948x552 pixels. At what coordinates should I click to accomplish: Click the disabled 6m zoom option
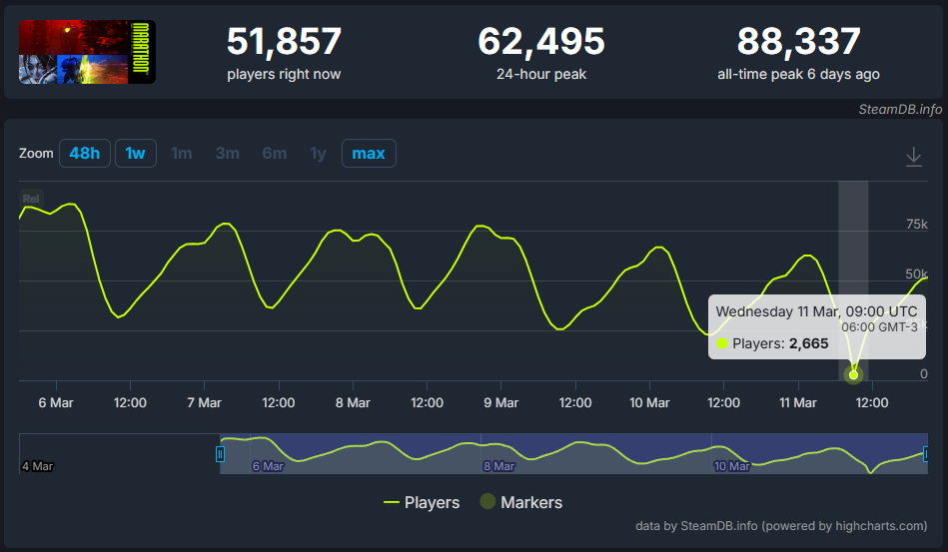pos(275,154)
